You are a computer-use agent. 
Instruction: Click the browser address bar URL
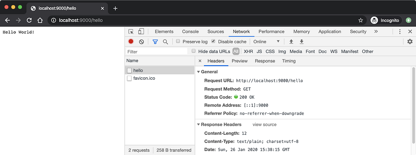coord(81,20)
